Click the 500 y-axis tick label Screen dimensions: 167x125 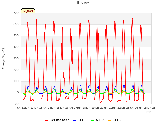click(x=16, y=36)
